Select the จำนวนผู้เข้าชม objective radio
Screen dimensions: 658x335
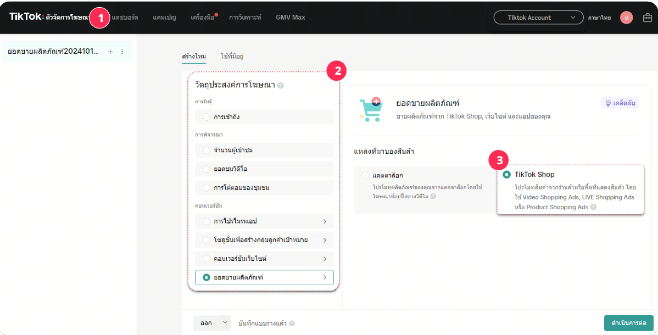[207, 150]
